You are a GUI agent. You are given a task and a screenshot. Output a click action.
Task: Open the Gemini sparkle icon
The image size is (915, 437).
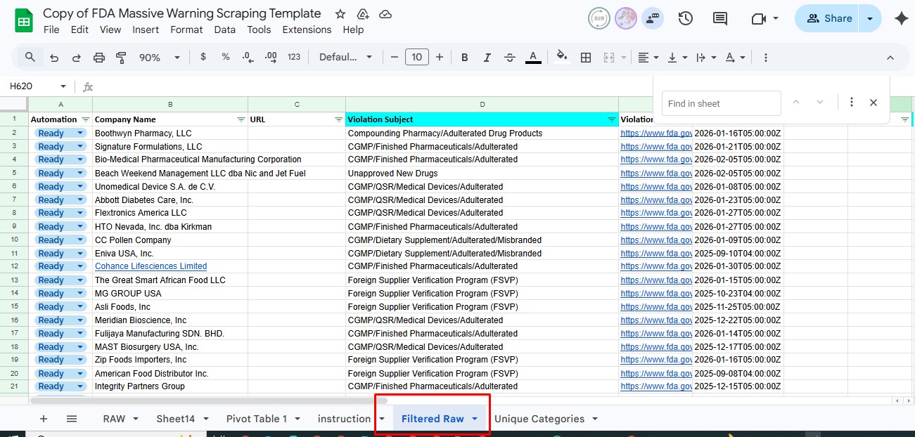tap(901, 19)
